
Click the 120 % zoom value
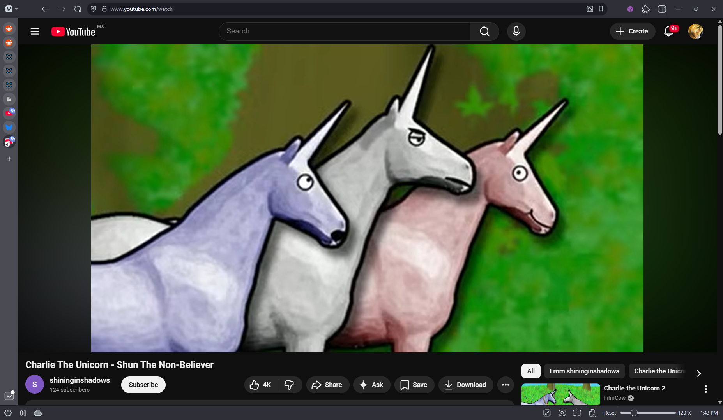click(x=684, y=413)
